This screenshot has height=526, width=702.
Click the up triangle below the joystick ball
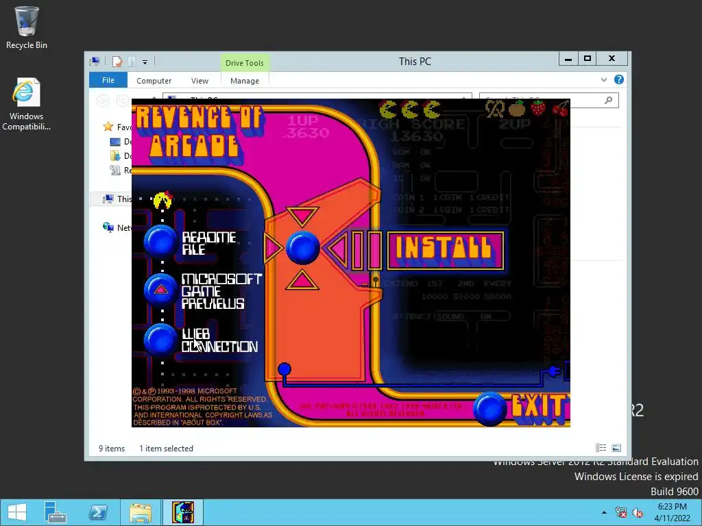[x=302, y=279]
